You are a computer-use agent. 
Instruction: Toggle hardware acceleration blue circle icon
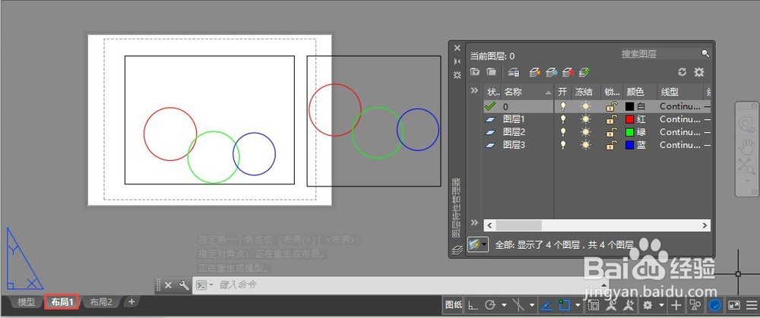pos(715,305)
